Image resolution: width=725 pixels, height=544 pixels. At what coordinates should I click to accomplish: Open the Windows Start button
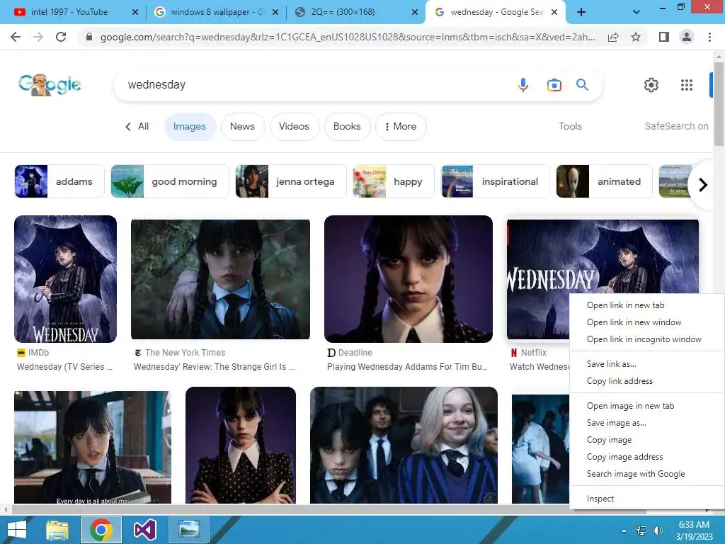pos(17,530)
